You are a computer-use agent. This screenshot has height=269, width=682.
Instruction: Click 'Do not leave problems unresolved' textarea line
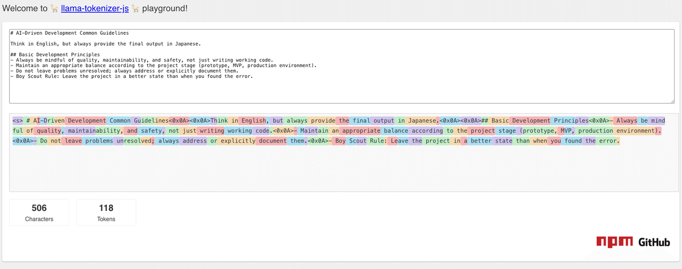point(124,71)
